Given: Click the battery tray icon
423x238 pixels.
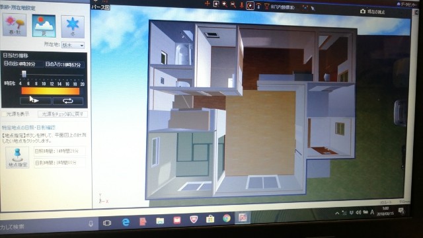Looking at the screenshot, I should (365, 212).
